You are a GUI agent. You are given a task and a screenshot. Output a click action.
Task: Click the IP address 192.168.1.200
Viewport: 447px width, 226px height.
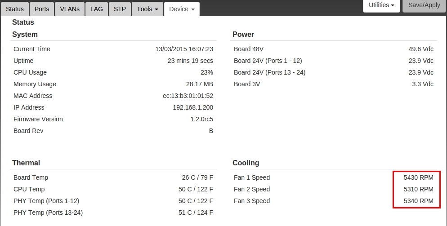(x=193, y=107)
